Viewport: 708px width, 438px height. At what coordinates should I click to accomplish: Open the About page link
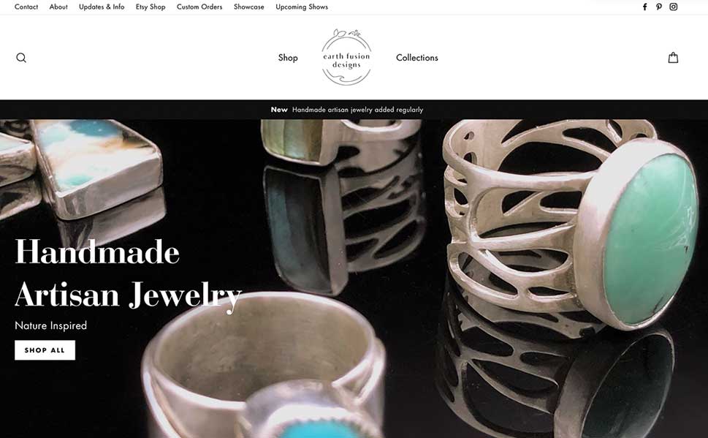point(58,7)
